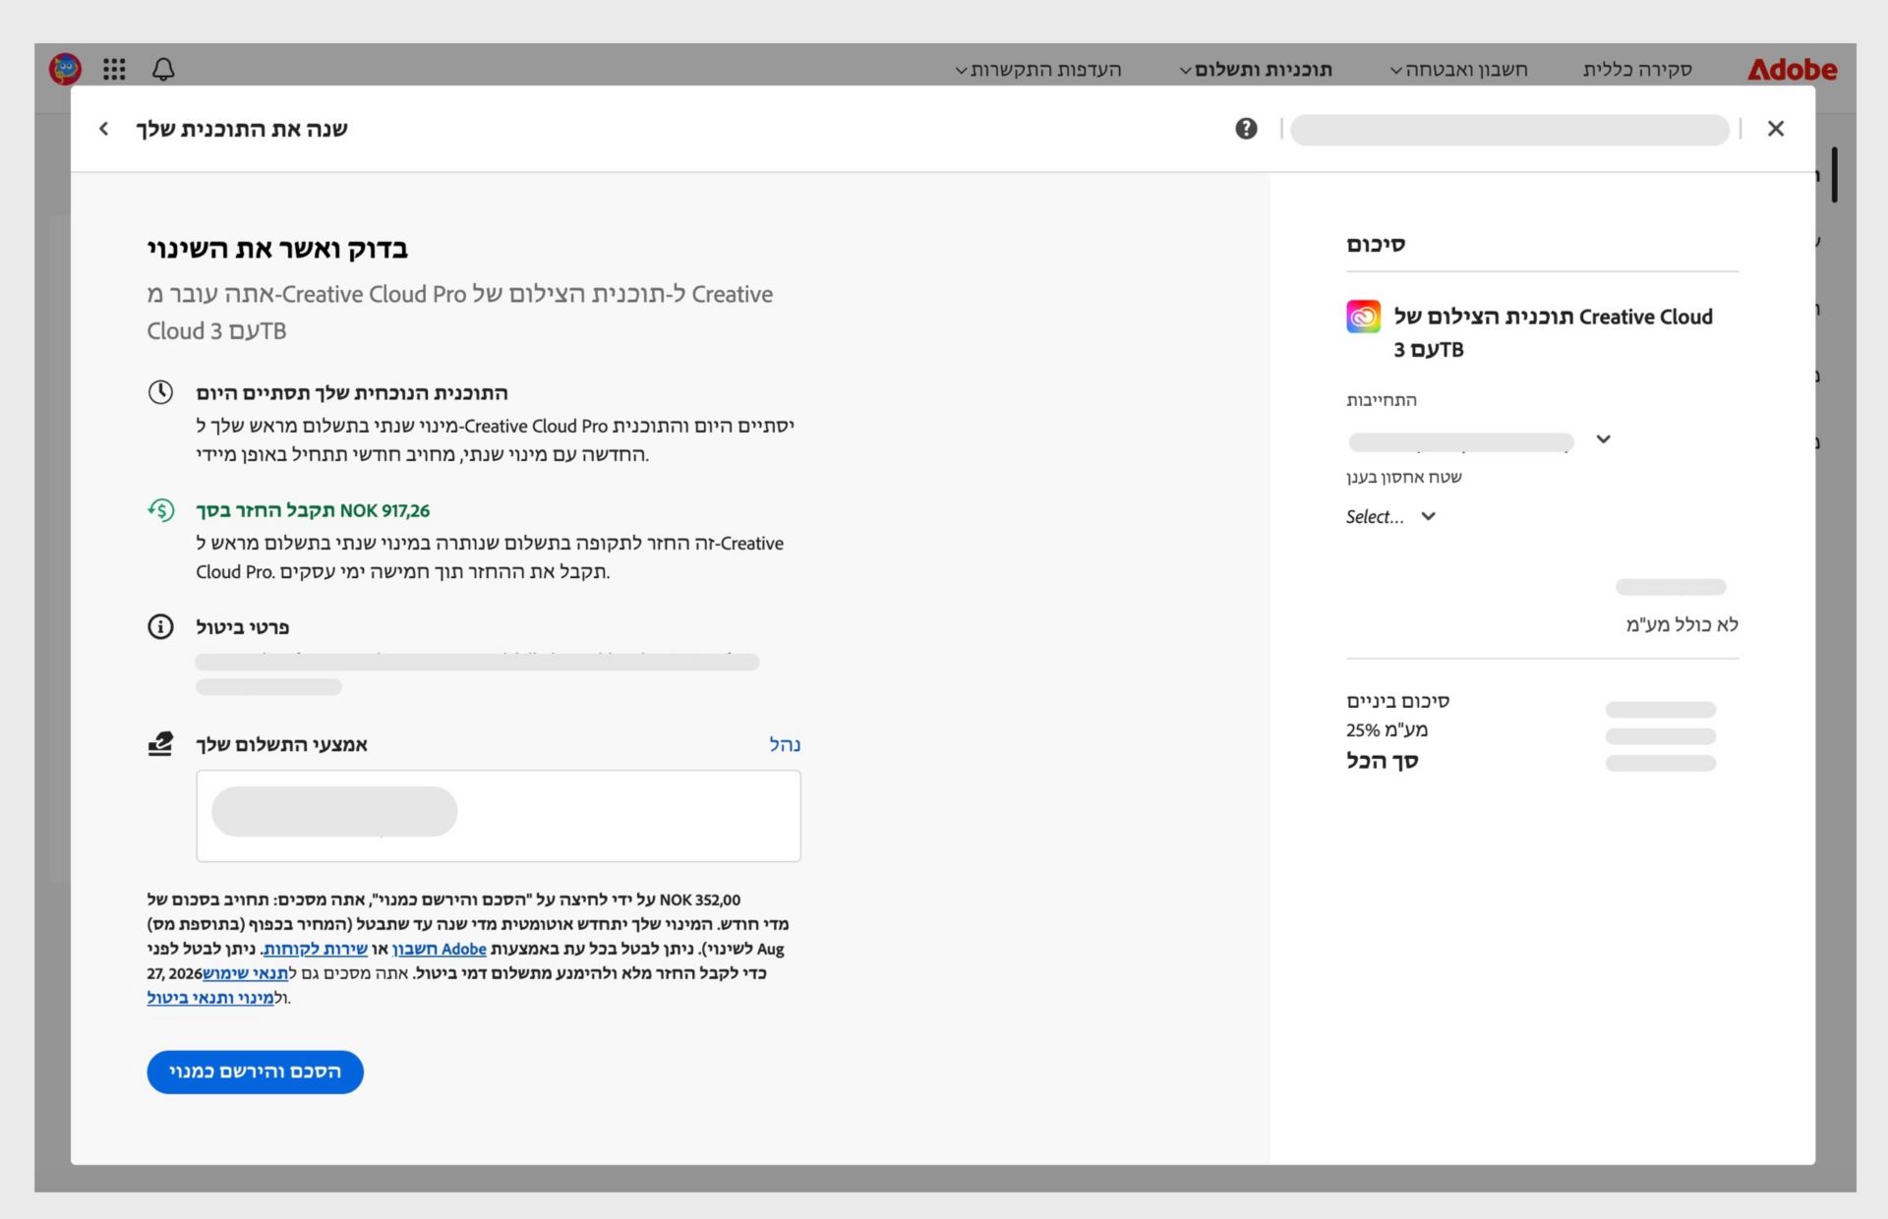Viewport: 1888px width, 1219px height.
Task: Open the notifications bell
Action: 163,69
